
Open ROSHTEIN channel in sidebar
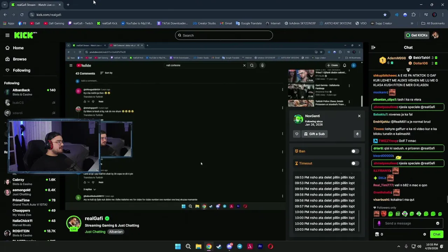click(x=30, y=233)
